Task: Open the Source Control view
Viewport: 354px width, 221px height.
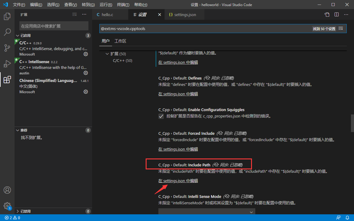Action: pos(7,48)
